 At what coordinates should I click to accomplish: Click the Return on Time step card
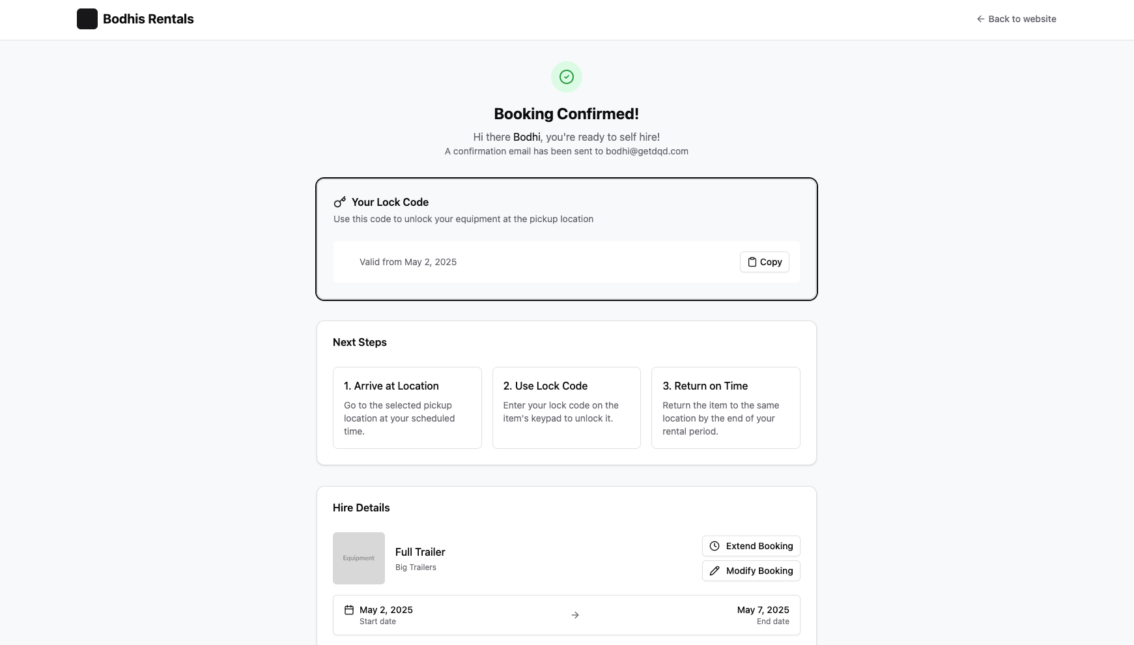726,408
